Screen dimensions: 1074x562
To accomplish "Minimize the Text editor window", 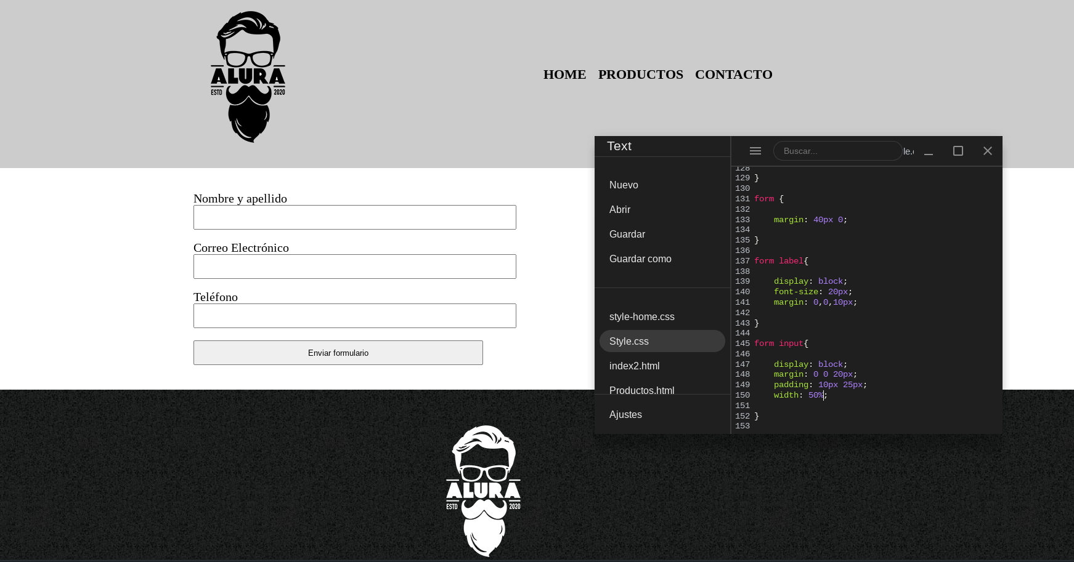I will [929, 151].
